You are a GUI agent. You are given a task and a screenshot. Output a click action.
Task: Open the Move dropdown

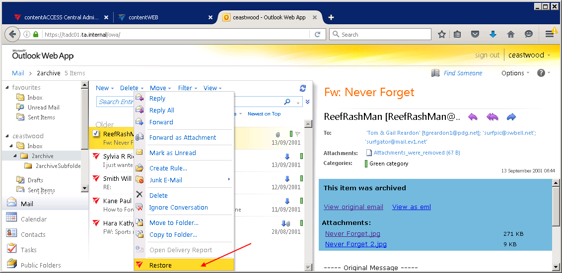pyautogui.click(x=160, y=88)
